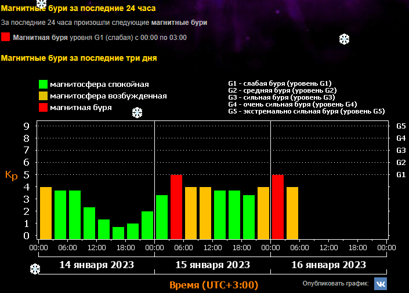Click the yellow bar on 16 января
This screenshot has height=293, width=409.
tap(292, 213)
